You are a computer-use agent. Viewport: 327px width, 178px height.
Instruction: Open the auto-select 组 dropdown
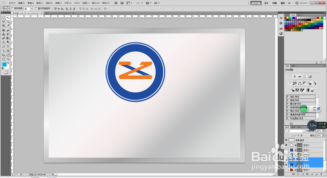[x=31, y=9]
